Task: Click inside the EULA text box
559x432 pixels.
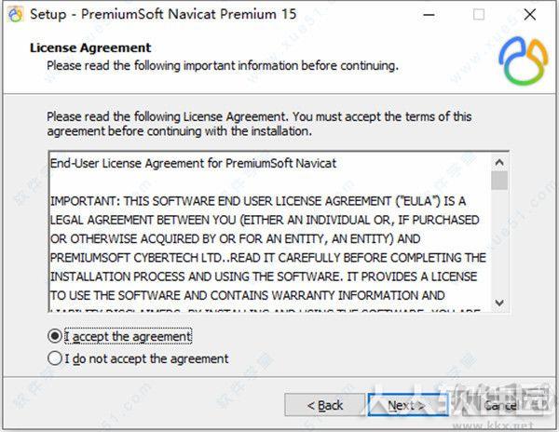Action: 270,232
